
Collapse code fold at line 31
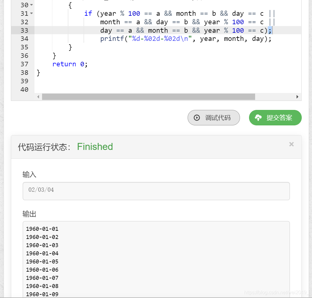32,13
